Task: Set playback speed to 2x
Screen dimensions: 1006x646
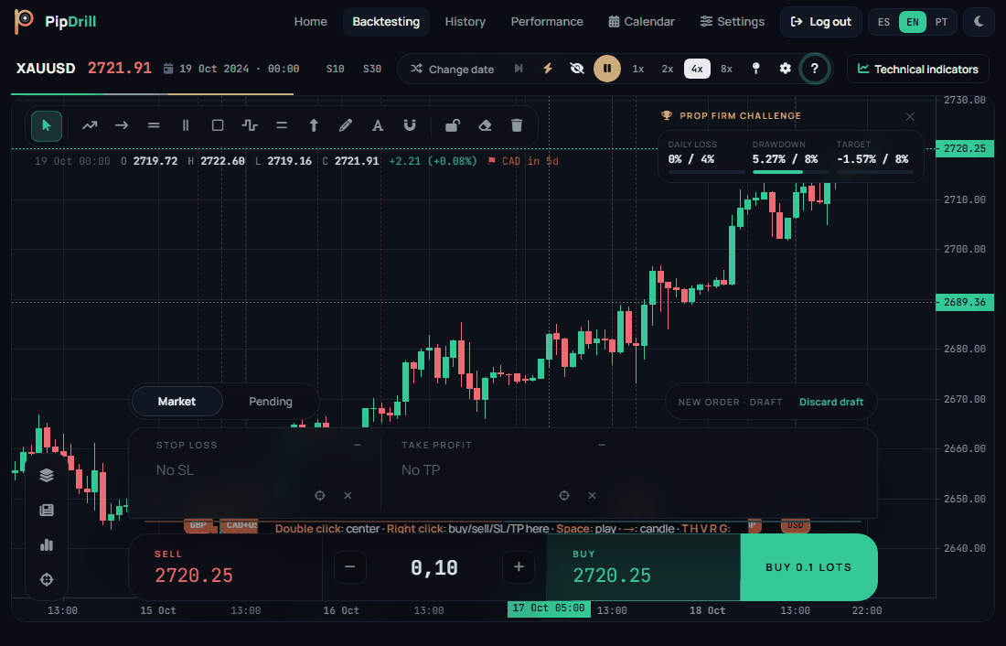Action: click(x=668, y=69)
